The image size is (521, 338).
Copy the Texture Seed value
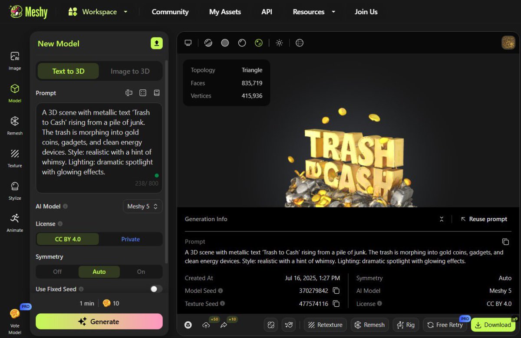(336, 304)
